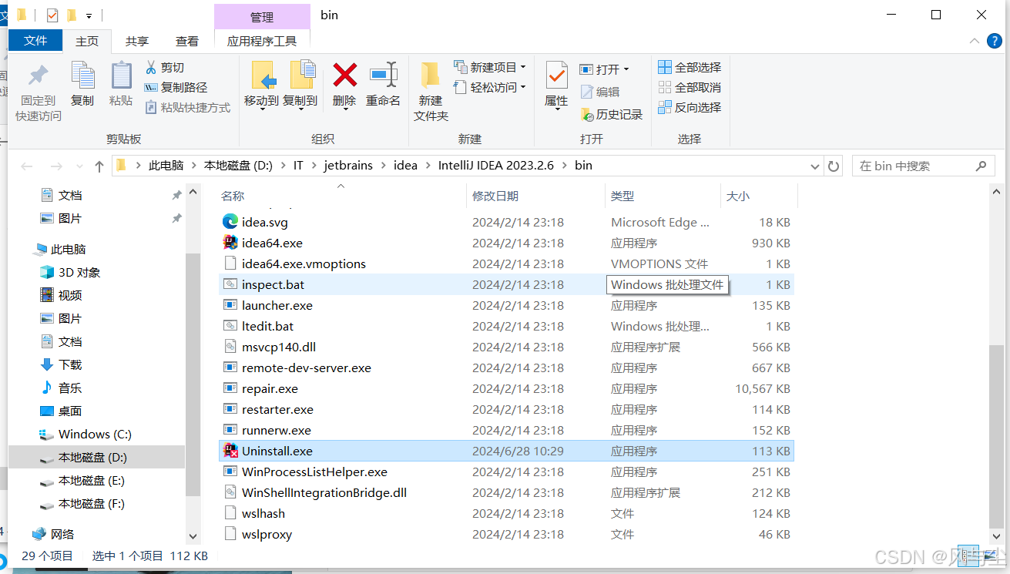The image size is (1010, 574).
Task: Open the address bar history dropdown
Action: (816, 166)
